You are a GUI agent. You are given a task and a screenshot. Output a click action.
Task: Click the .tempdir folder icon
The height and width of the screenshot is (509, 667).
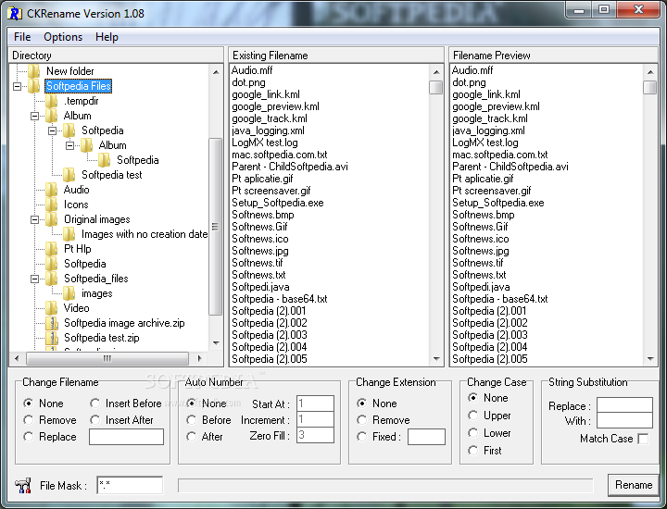52,101
